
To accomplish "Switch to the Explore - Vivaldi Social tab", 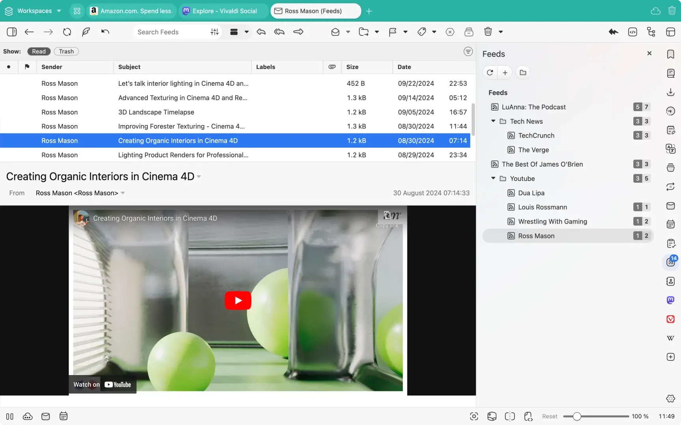I will tap(223, 11).
